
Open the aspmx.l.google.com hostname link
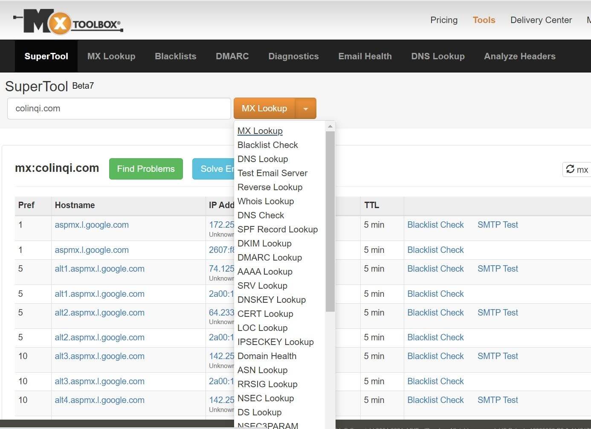pyautogui.click(x=92, y=225)
